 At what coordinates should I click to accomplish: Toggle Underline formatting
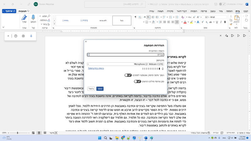pyautogui.click(x=217, y=22)
